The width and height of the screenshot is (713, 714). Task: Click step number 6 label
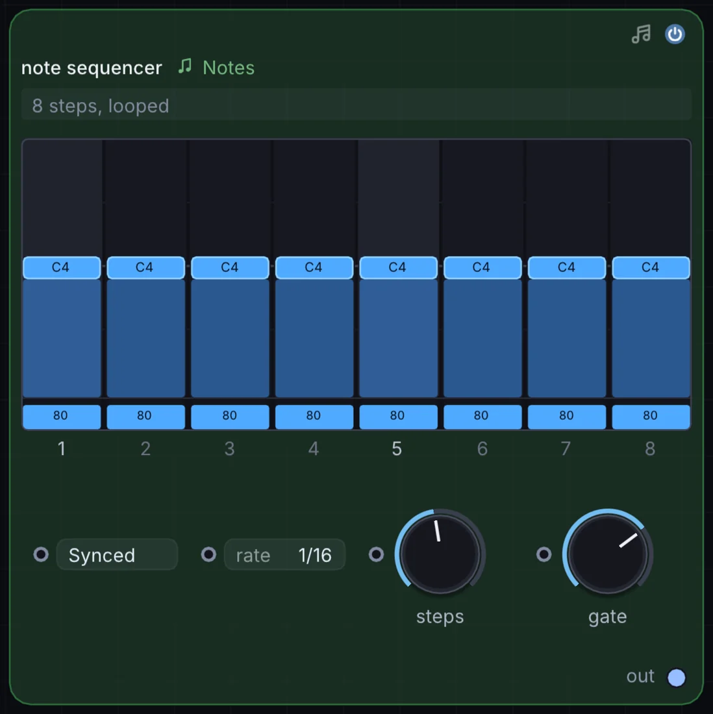pos(482,449)
